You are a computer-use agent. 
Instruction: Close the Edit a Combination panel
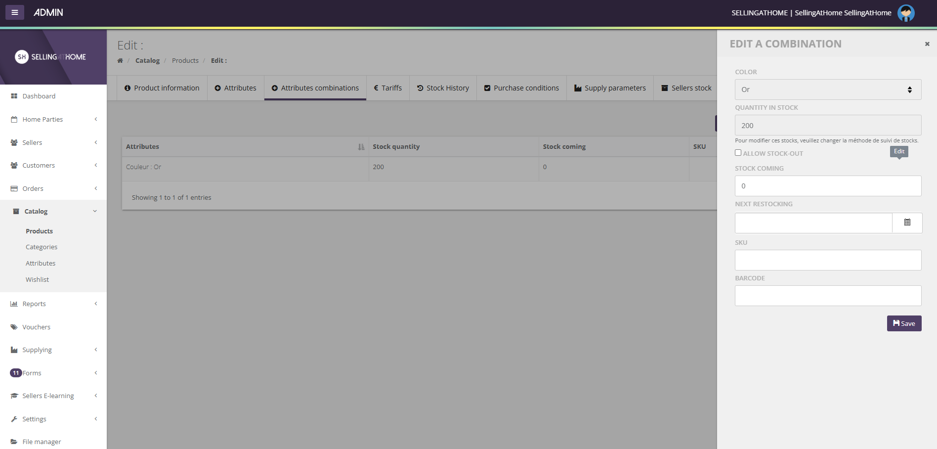coord(927,44)
